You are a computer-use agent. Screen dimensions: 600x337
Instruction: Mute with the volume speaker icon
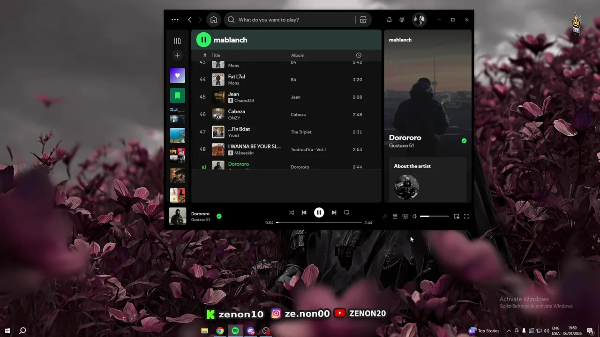point(414,216)
